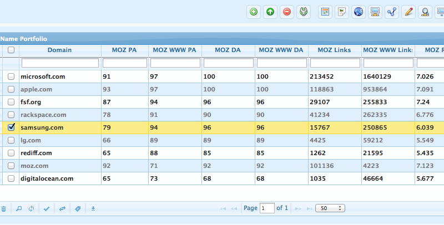Image resolution: width=444 pixels, height=225 pixels.
Task: Click the double-arrow swap icon in footer
Action: [x=62, y=209]
